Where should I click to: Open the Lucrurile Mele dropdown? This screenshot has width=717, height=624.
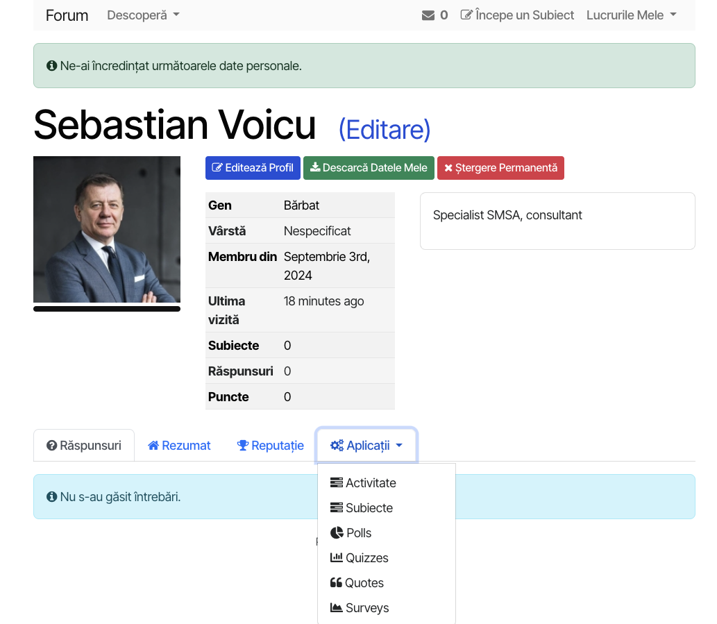[x=631, y=15]
